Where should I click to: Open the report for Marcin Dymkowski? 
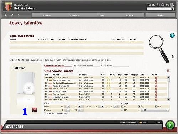pos(156,86)
